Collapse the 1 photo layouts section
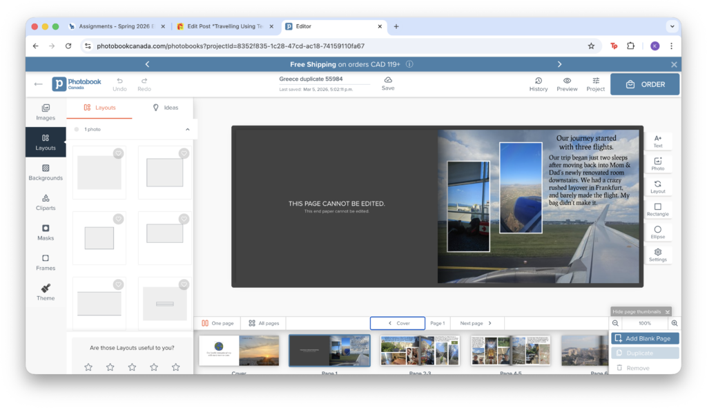This screenshot has width=707, height=408. 187,129
